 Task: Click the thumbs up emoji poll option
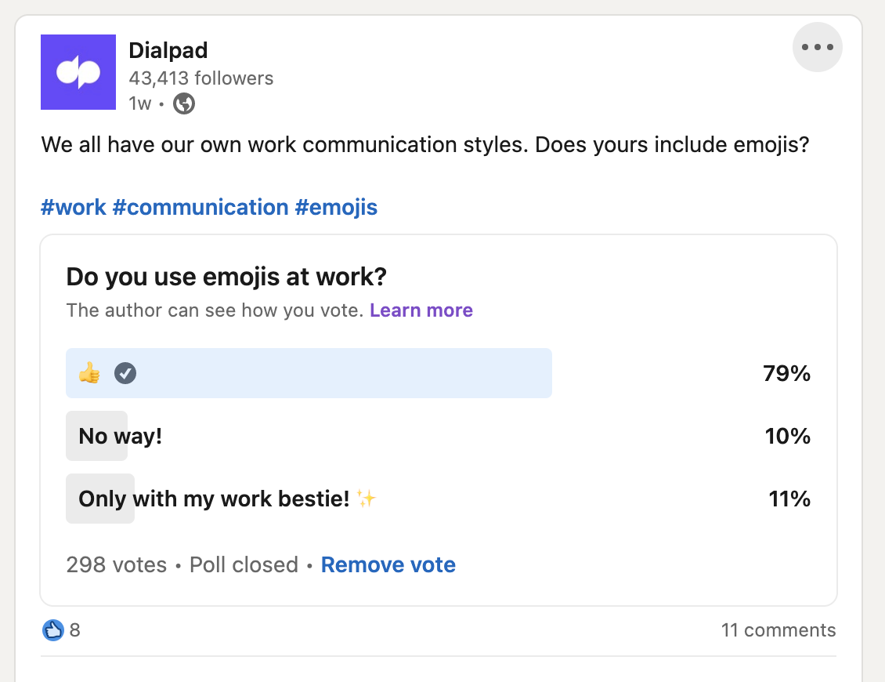pyautogui.click(x=88, y=373)
